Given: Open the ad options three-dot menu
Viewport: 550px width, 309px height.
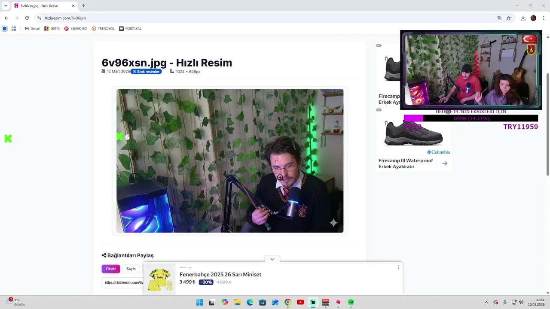Looking at the screenshot, I should (x=398, y=267).
